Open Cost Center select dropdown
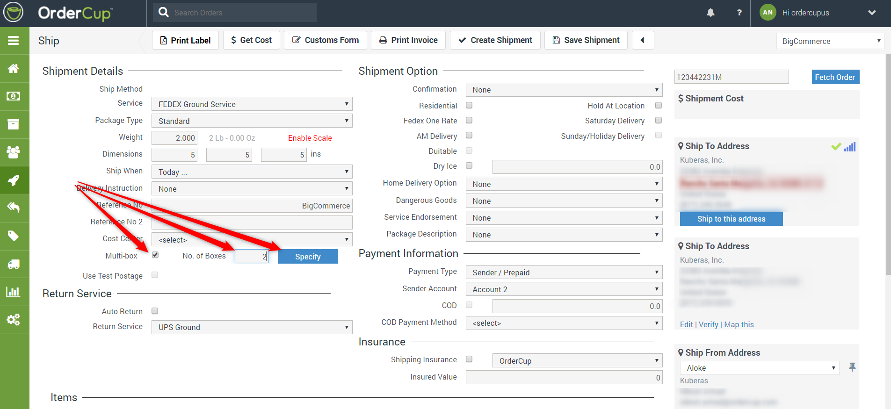Screen dimensions: 891x409 (x=252, y=239)
